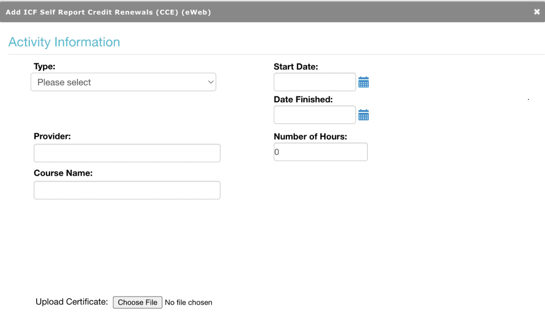Focus the Date Finished text field
This screenshot has height=312, width=545.
(315, 114)
